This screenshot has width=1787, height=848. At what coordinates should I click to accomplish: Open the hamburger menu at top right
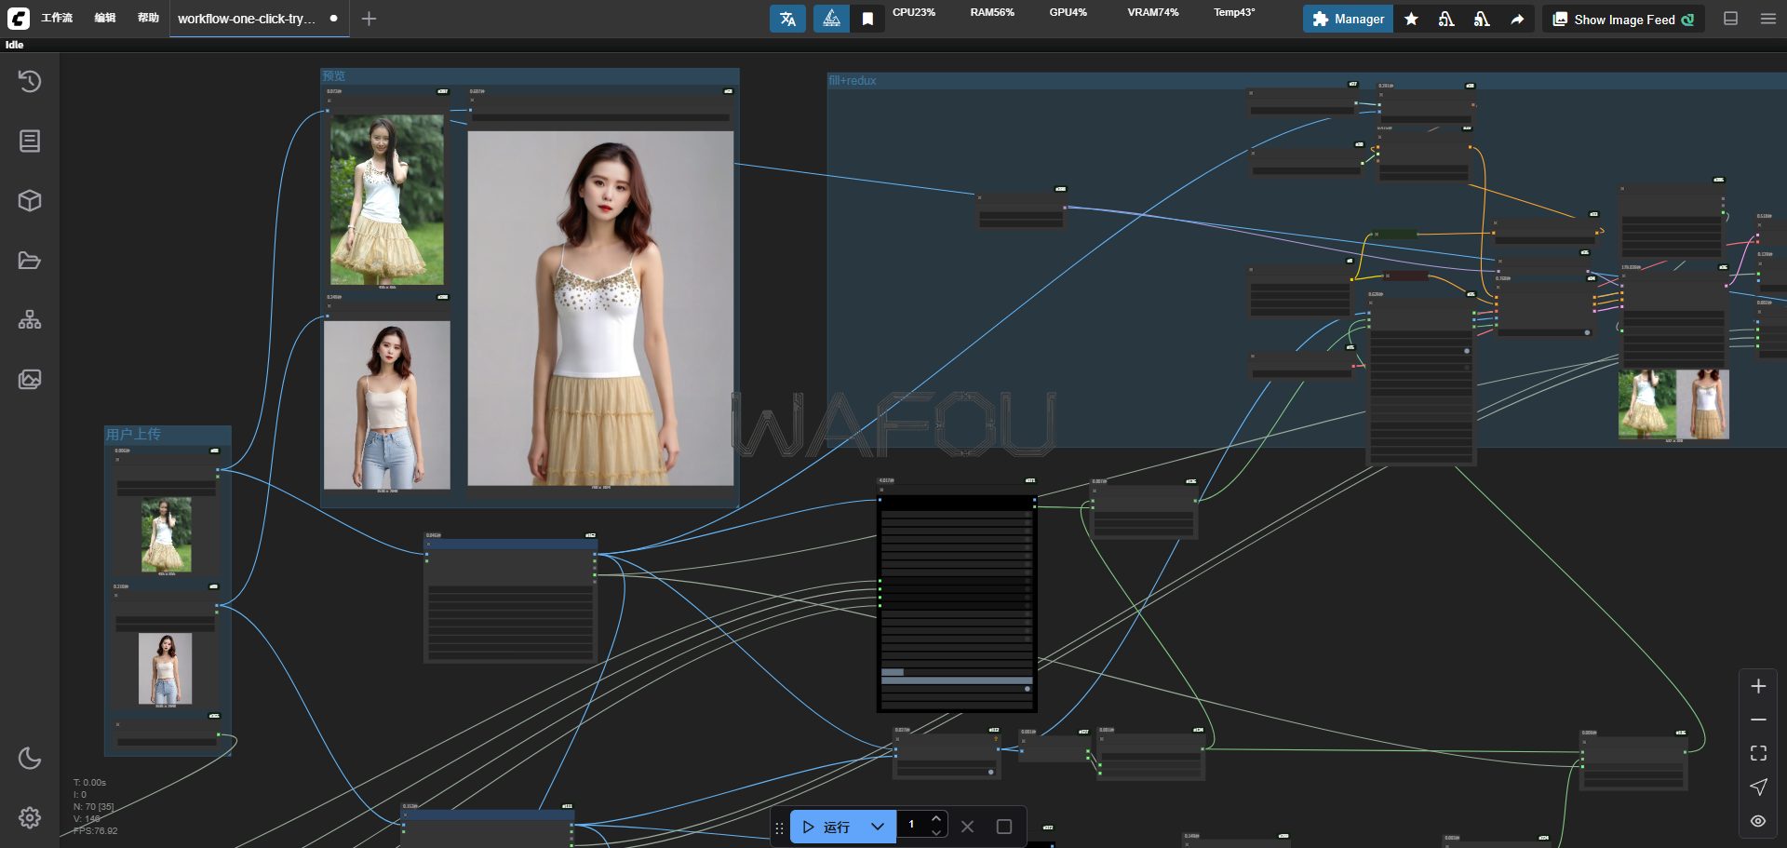pyautogui.click(x=1767, y=19)
